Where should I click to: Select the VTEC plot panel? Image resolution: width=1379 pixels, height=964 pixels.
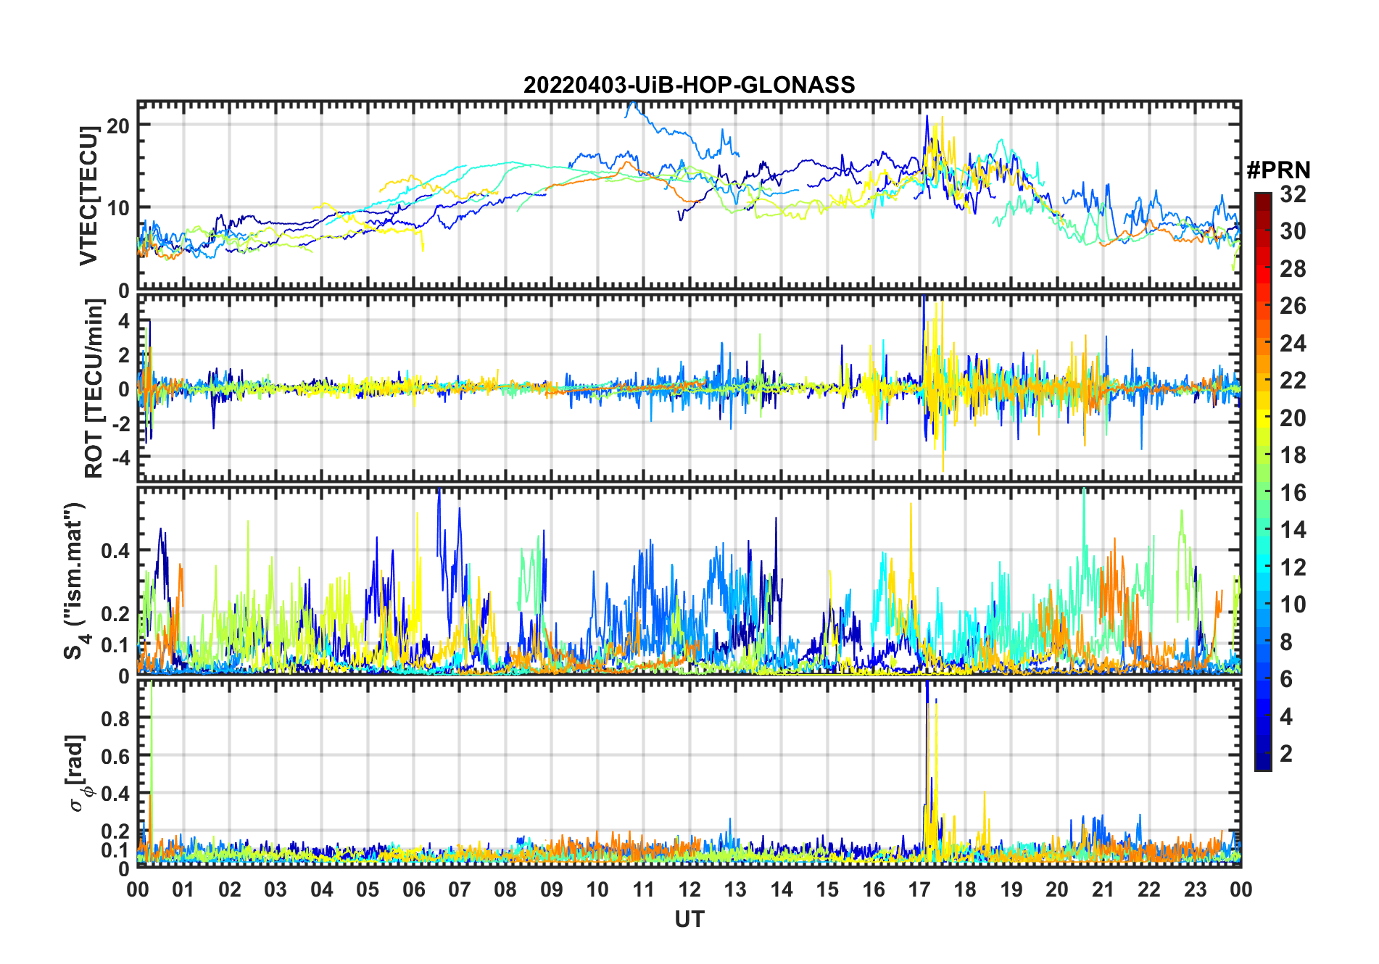pos(689,196)
